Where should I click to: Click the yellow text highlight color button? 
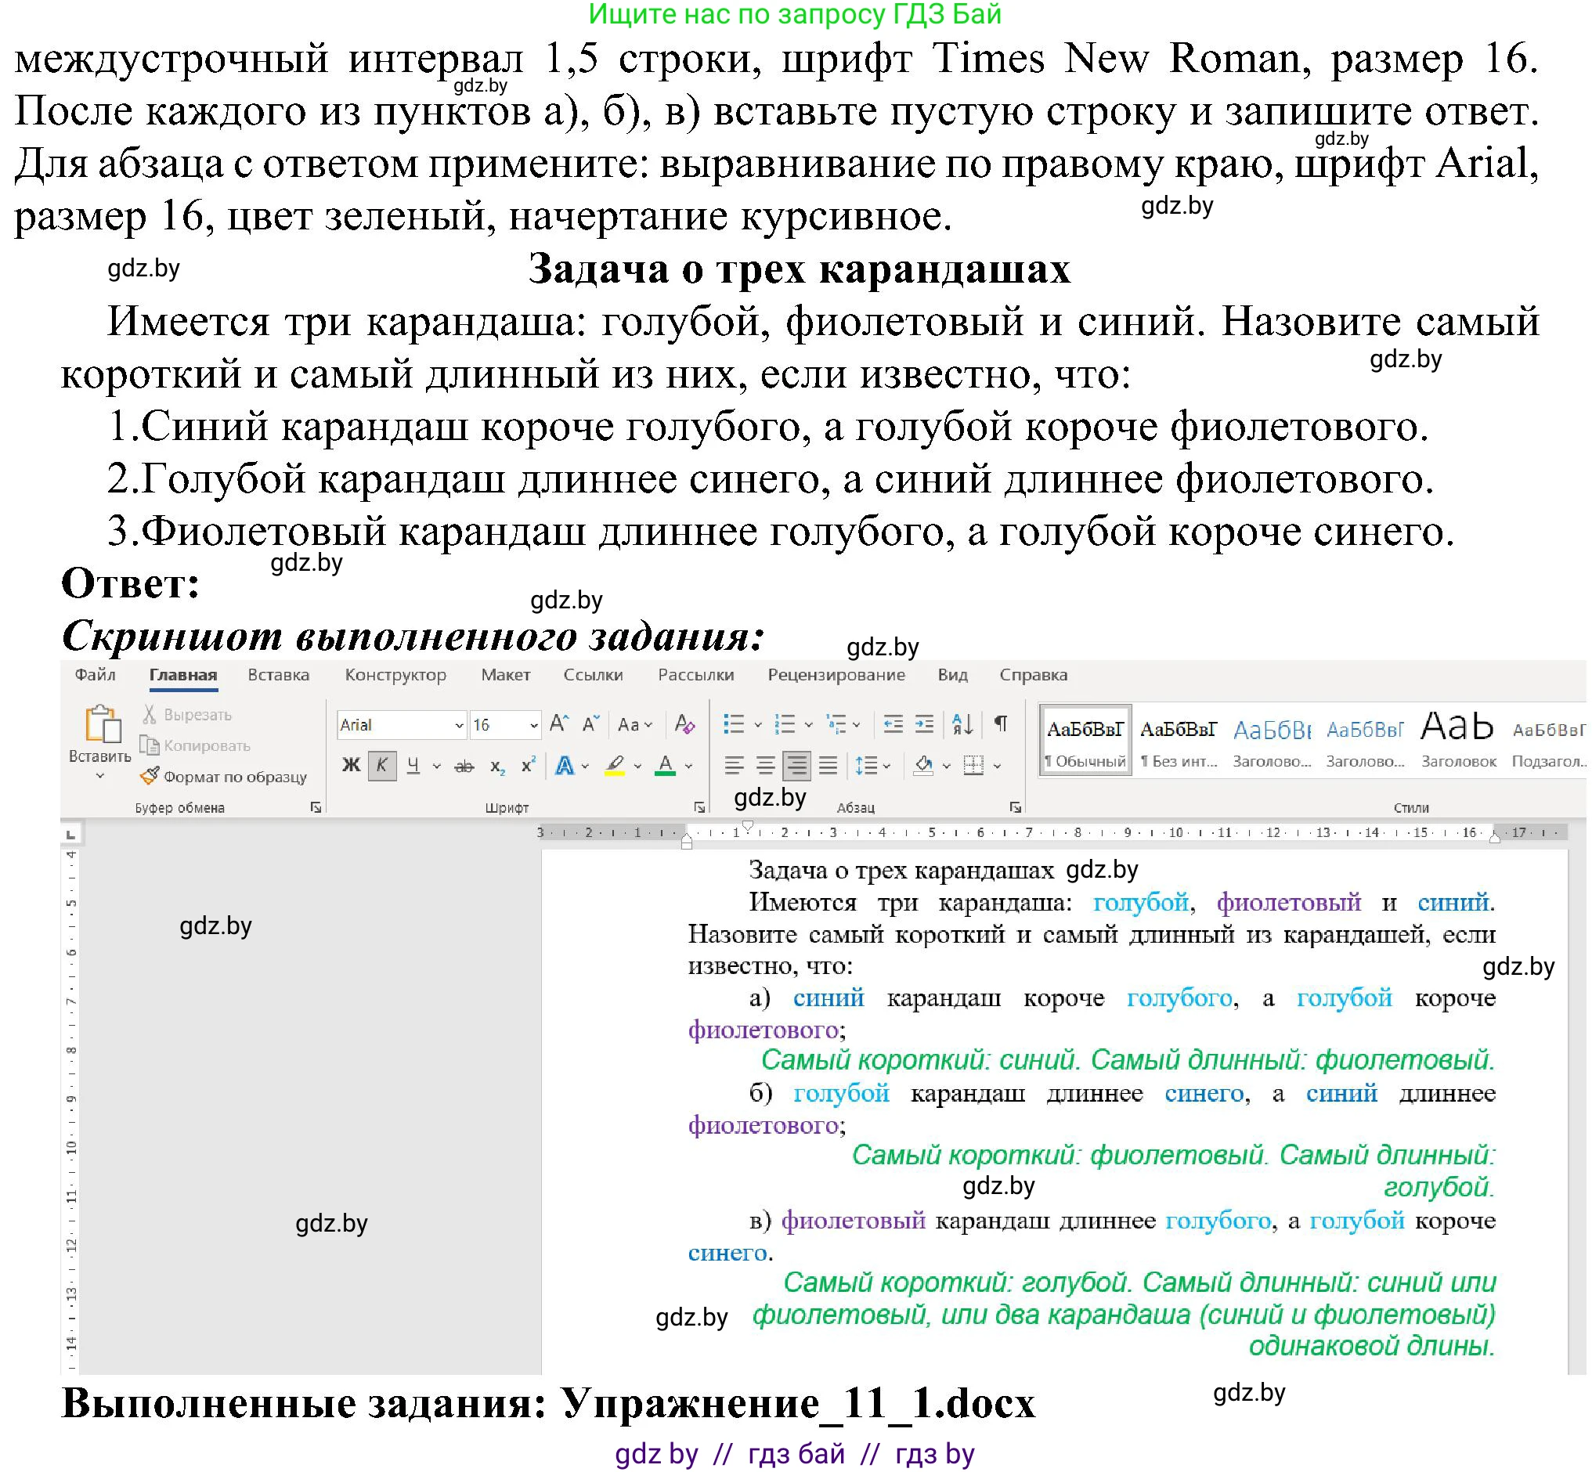(x=615, y=766)
